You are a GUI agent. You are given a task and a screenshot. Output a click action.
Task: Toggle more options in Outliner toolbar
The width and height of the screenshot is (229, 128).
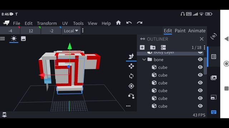click(163, 47)
